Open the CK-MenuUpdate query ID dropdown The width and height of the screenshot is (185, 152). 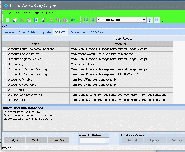click(x=144, y=20)
